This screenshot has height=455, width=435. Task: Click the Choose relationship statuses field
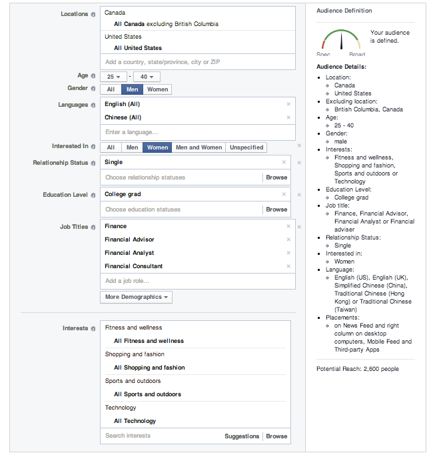coord(181,177)
